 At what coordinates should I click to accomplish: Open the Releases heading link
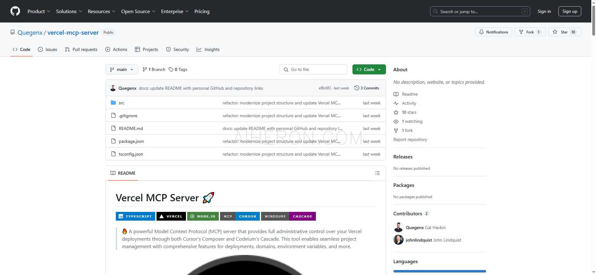403,157
